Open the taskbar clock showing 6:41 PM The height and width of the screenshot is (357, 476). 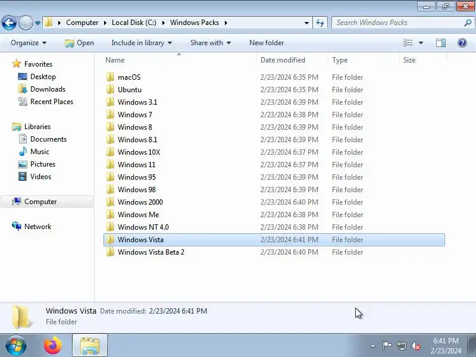click(x=446, y=346)
